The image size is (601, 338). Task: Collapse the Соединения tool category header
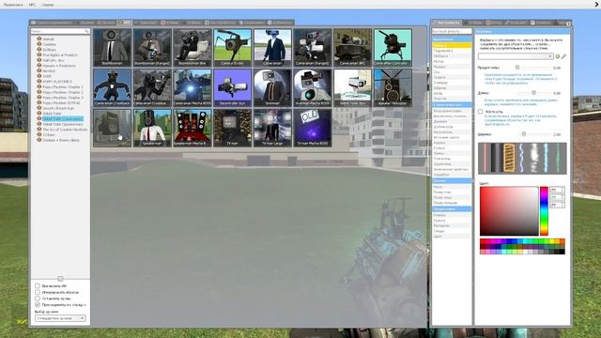coord(452,39)
